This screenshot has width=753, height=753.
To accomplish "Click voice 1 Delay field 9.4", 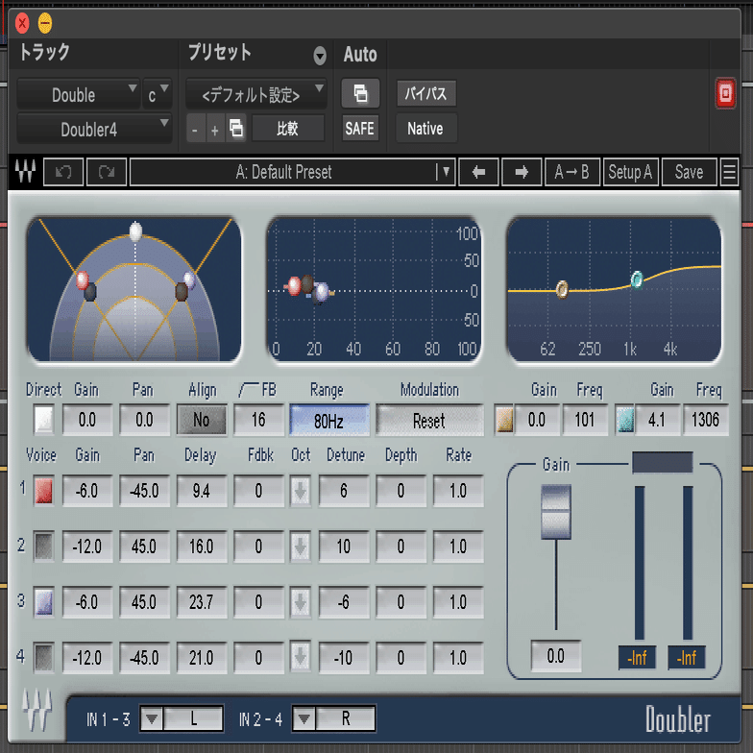I will tap(202, 491).
